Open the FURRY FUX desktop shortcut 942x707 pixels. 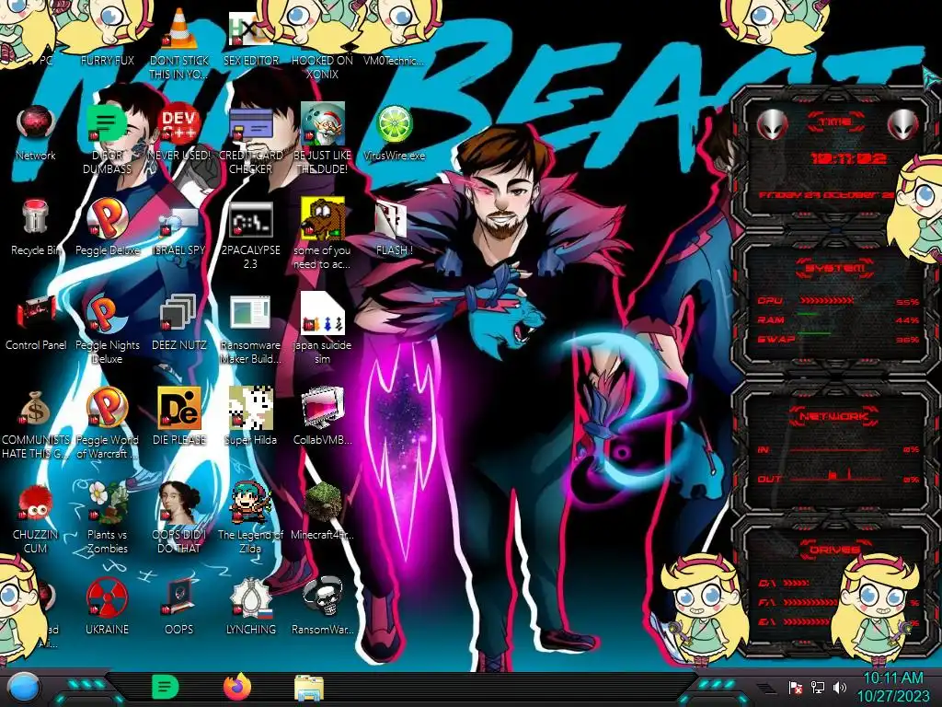tap(107, 36)
